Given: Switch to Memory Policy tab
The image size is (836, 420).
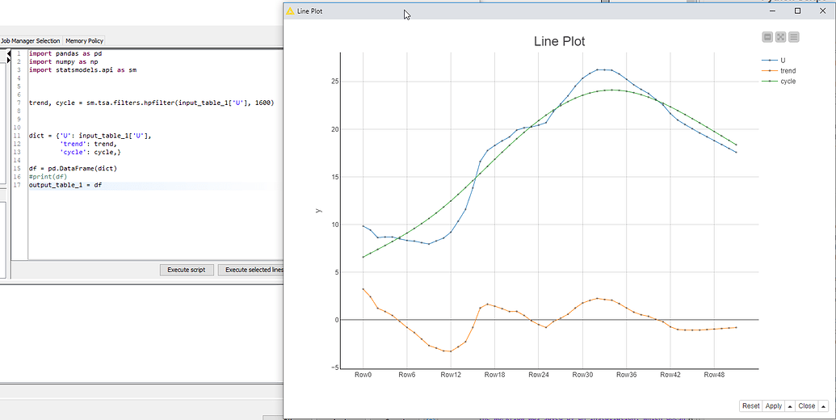Looking at the screenshot, I should [84, 41].
